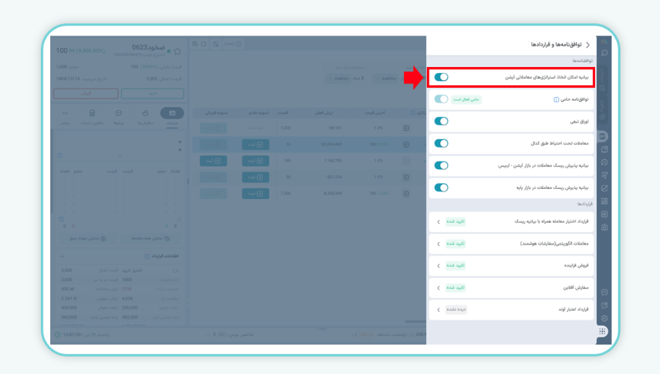
Task: Click the green خرید buy button
Action: pos(152,94)
